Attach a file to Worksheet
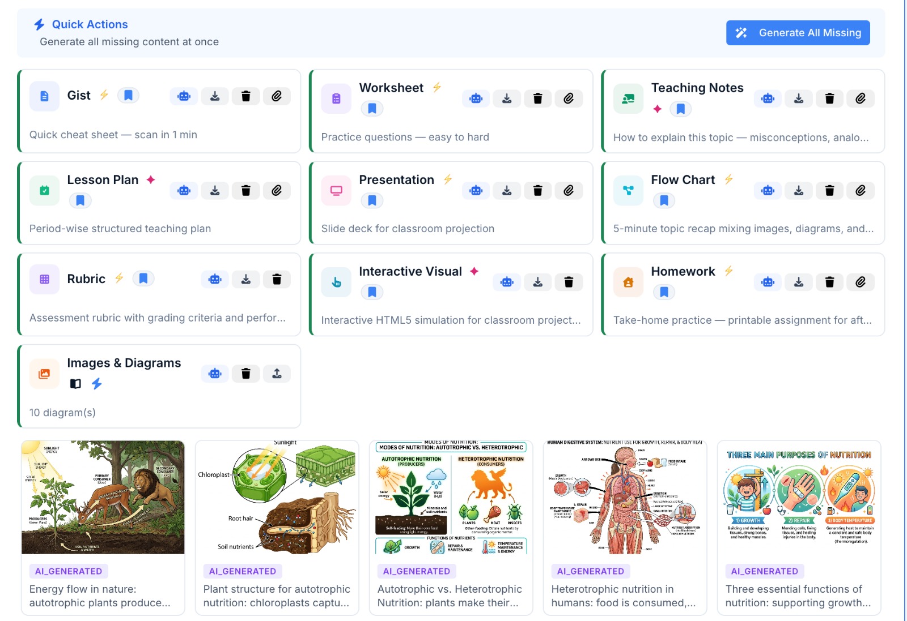This screenshot has height=621, width=907. (569, 98)
